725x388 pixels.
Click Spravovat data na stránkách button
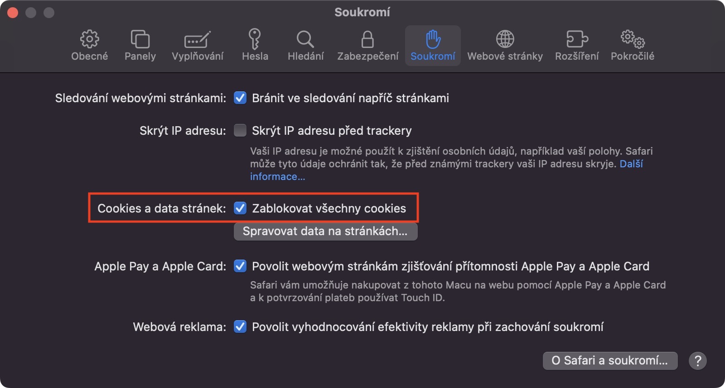point(325,232)
